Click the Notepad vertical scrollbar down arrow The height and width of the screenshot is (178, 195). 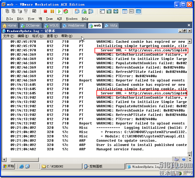click(x=190, y=155)
